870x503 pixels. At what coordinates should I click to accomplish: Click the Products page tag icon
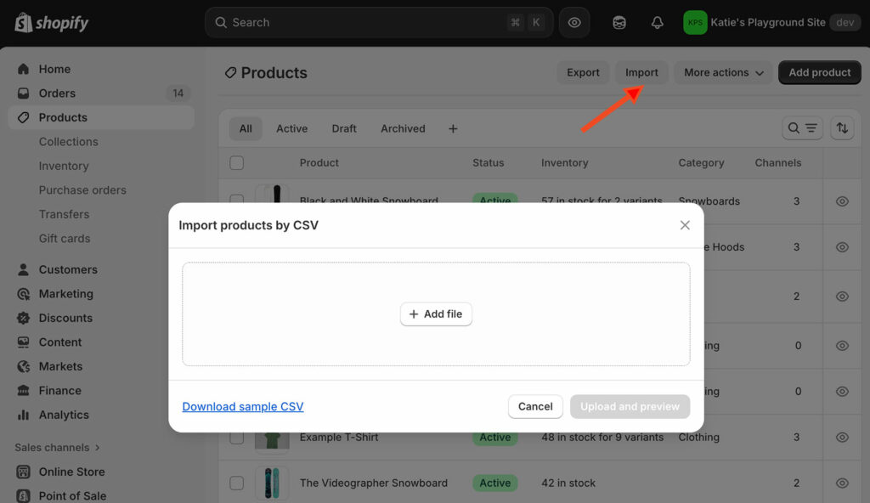(230, 73)
